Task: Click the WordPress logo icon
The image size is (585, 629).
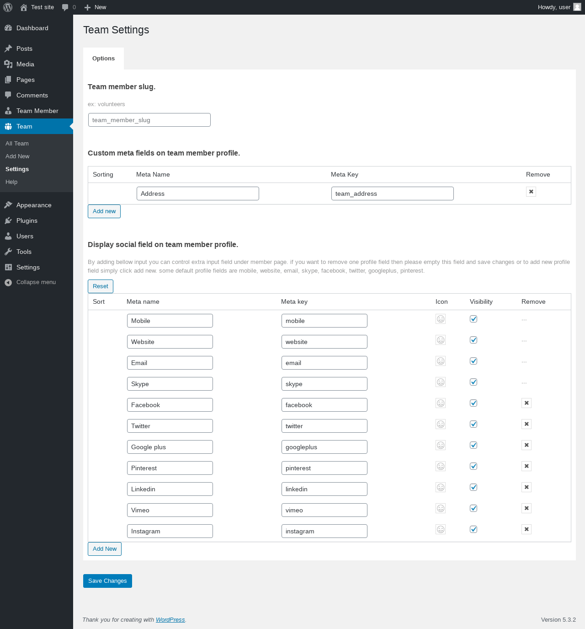Action: click(x=8, y=7)
